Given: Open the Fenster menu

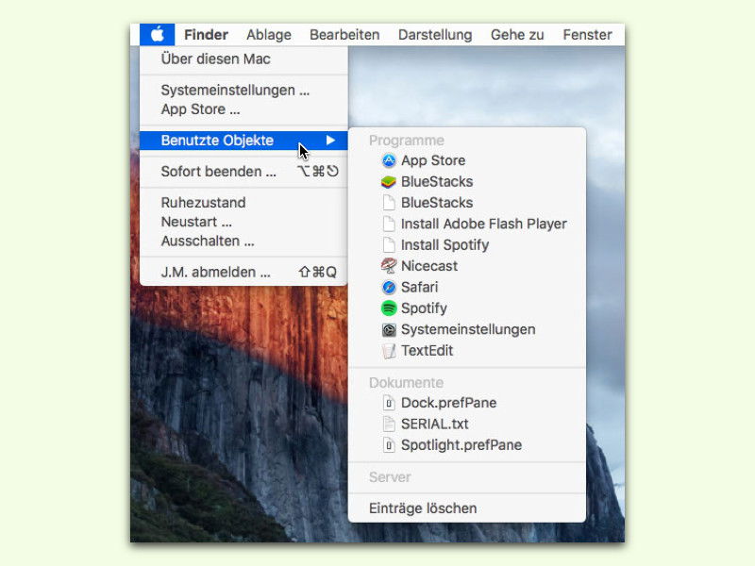Looking at the screenshot, I should [587, 35].
